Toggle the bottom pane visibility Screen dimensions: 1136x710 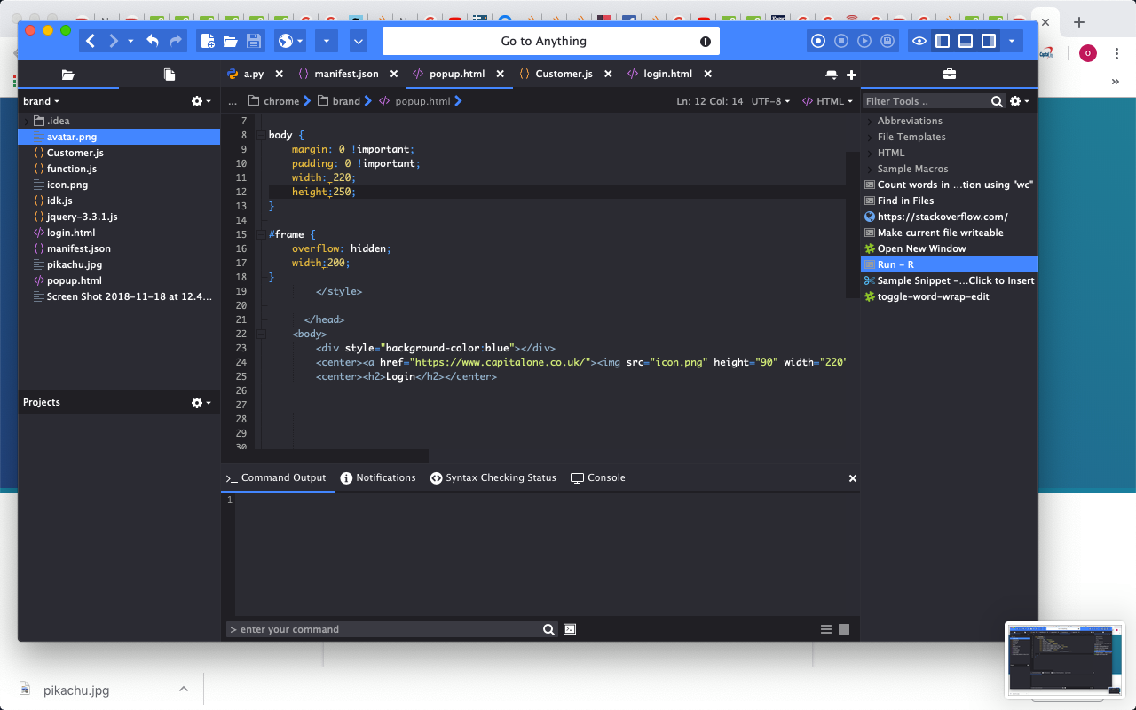966,41
